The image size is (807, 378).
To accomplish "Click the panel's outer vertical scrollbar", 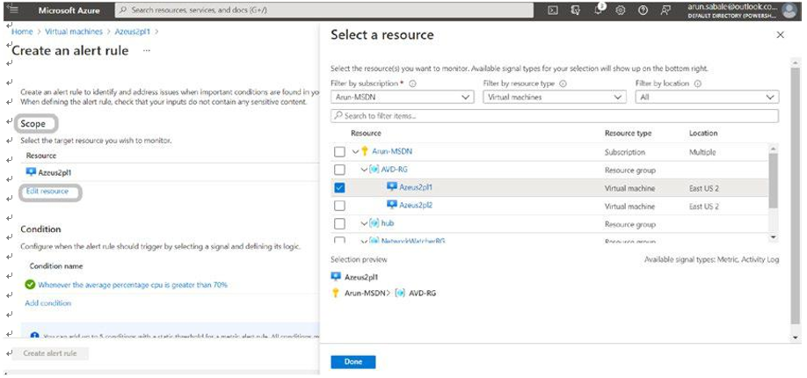I will [796, 194].
